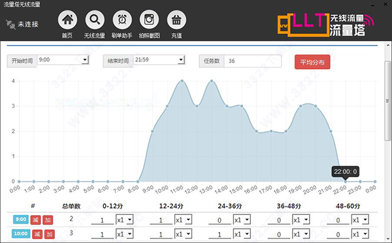Click the 0-12分 count field in 9:00 row
392x243 pixels.
pyautogui.click(x=103, y=220)
